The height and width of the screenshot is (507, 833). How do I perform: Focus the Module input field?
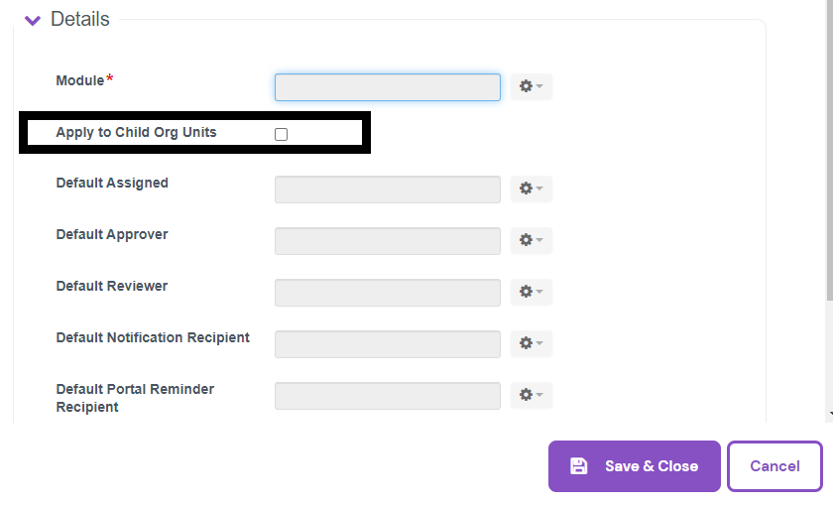(x=387, y=87)
